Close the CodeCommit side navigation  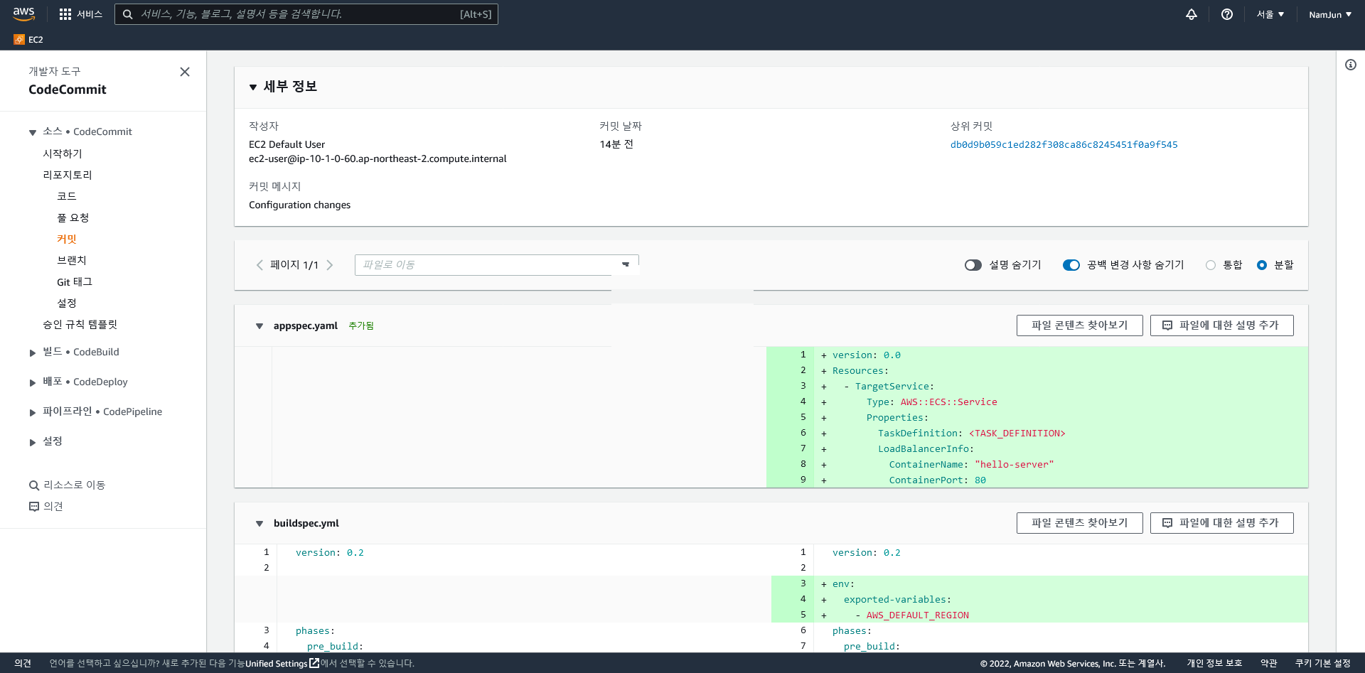pyautogui.click(x=185, y=72)
